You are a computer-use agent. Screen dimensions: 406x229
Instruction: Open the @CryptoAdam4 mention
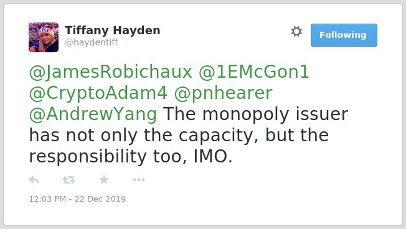[98, 93]
